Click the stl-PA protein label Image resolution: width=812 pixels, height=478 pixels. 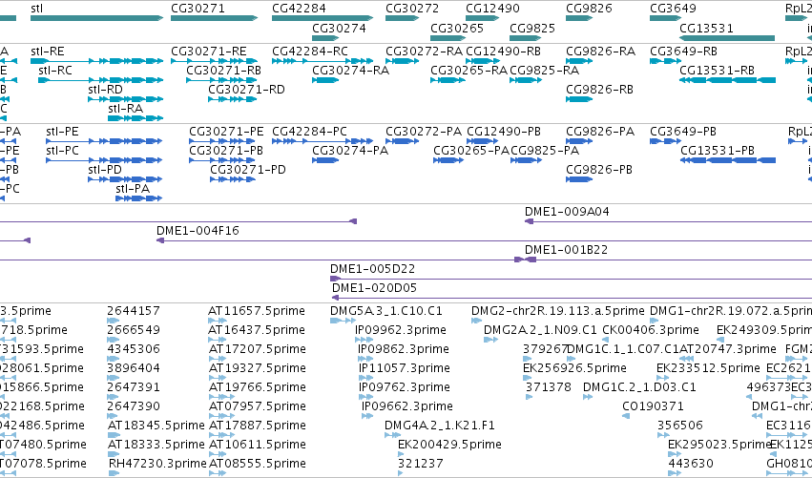point(133,189)
